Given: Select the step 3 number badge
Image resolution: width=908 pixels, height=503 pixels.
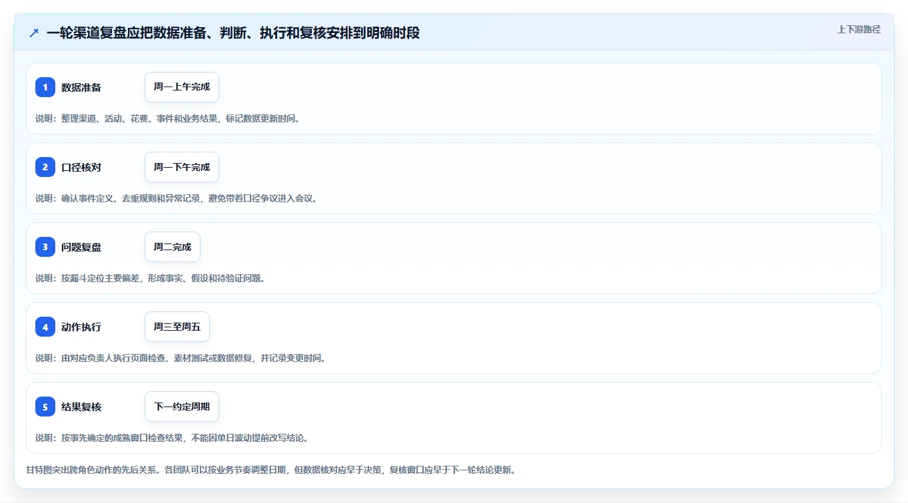Looking at the screenshot, I should (x=45, y=247).
